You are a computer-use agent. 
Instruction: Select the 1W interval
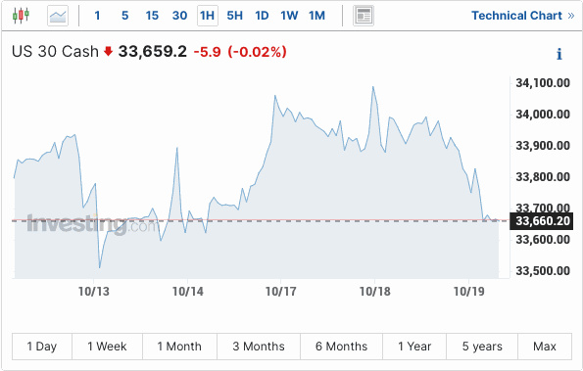(x=289, y=16)
